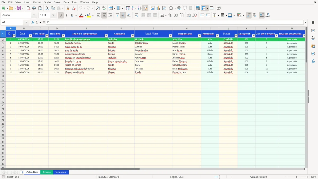Open filter dropdown on Categoria column

(132, 36)
